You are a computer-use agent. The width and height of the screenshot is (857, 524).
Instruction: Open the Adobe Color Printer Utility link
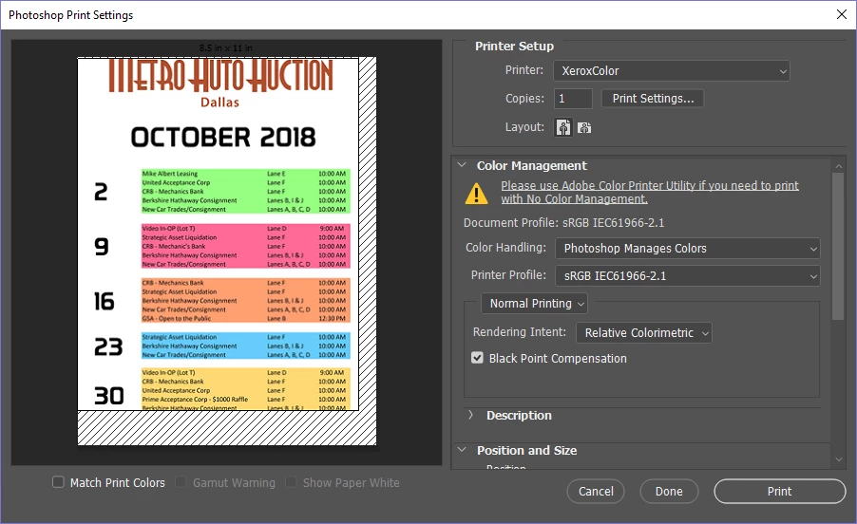click(650, 192)
